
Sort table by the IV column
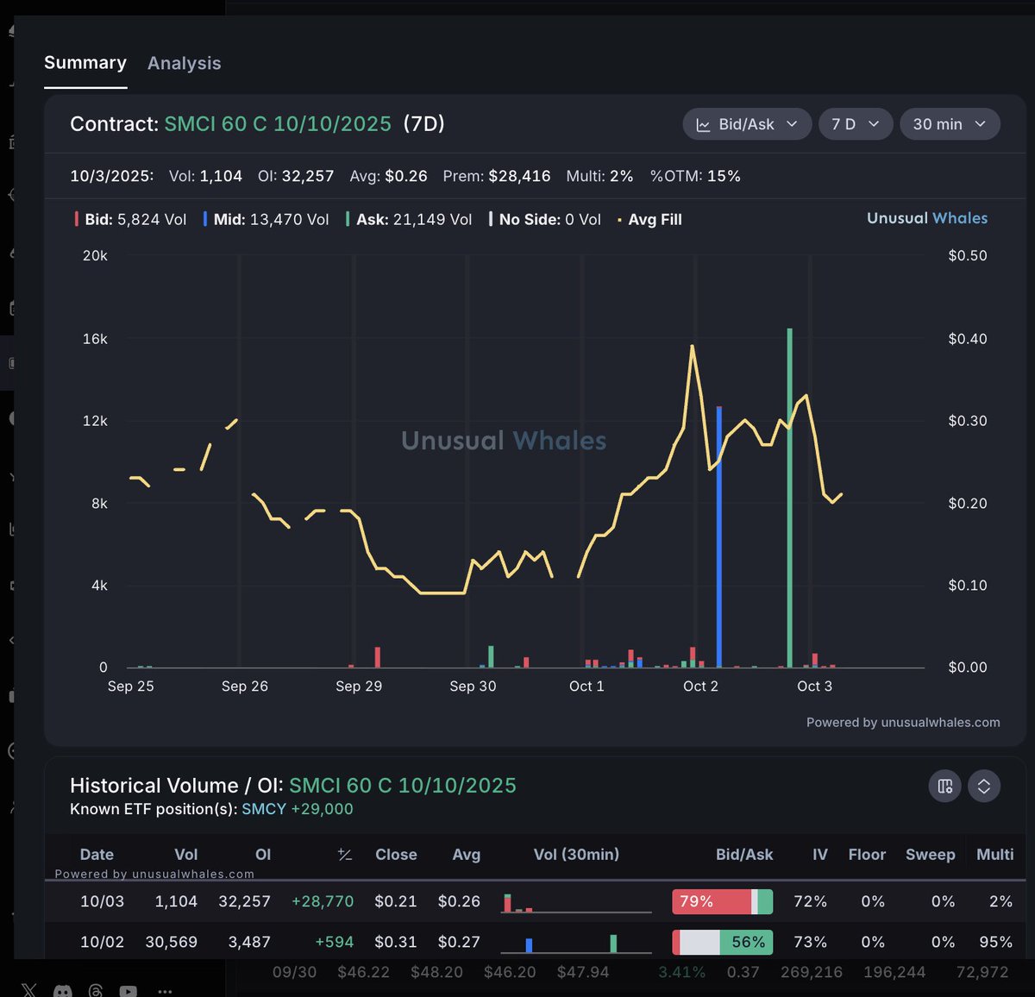(820, 855)
